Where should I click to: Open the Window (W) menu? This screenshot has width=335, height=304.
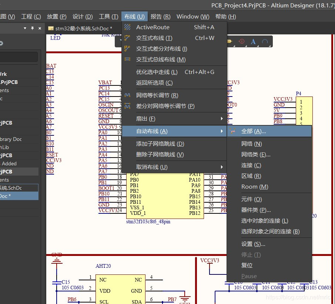pyautogui.click(x=193, y=16)
